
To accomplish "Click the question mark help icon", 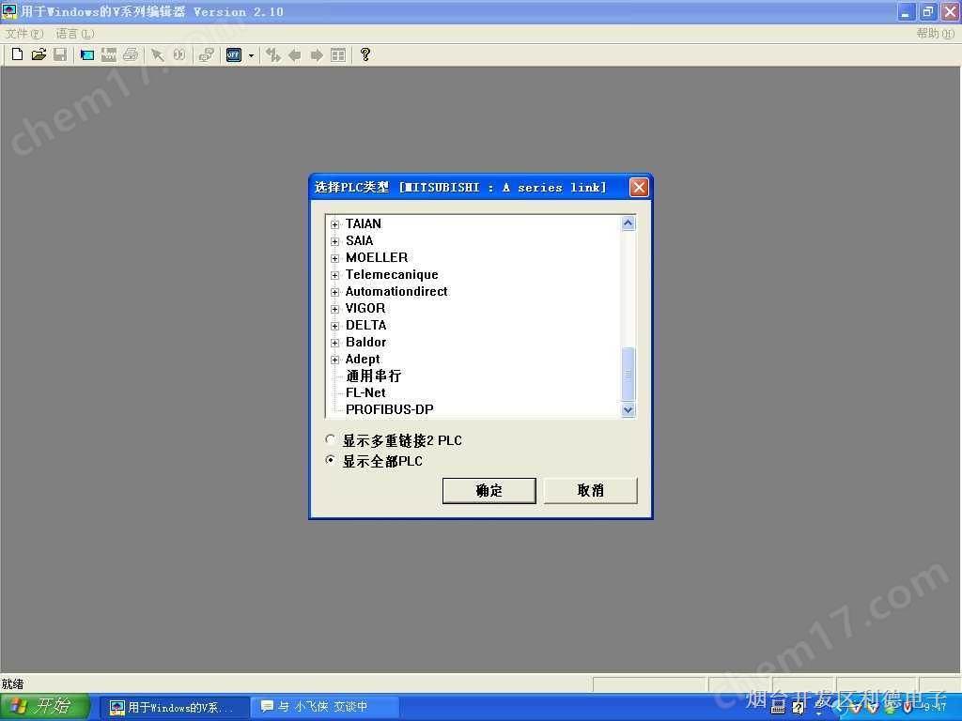I will [365, 54].
